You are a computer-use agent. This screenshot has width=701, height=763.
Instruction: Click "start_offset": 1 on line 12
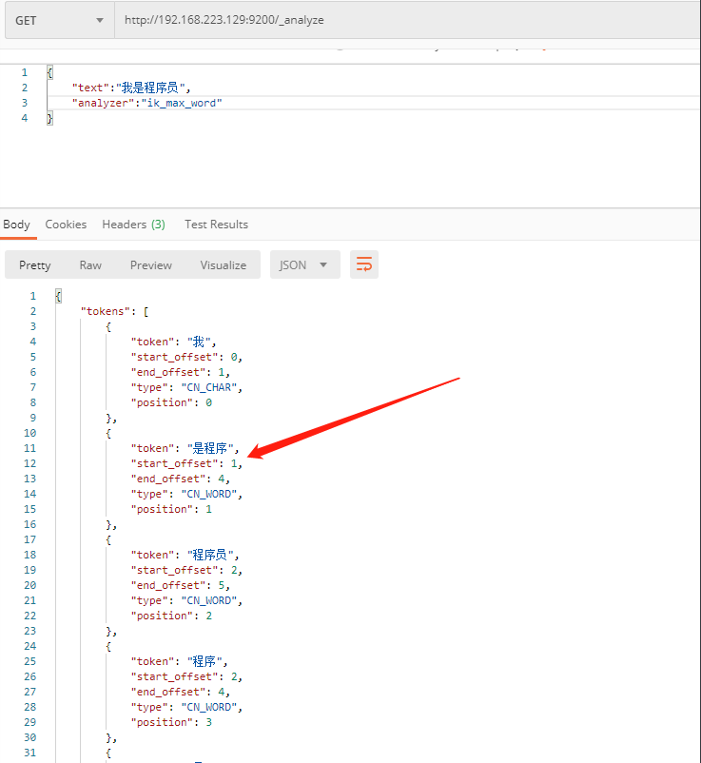(x=184, y=463)
